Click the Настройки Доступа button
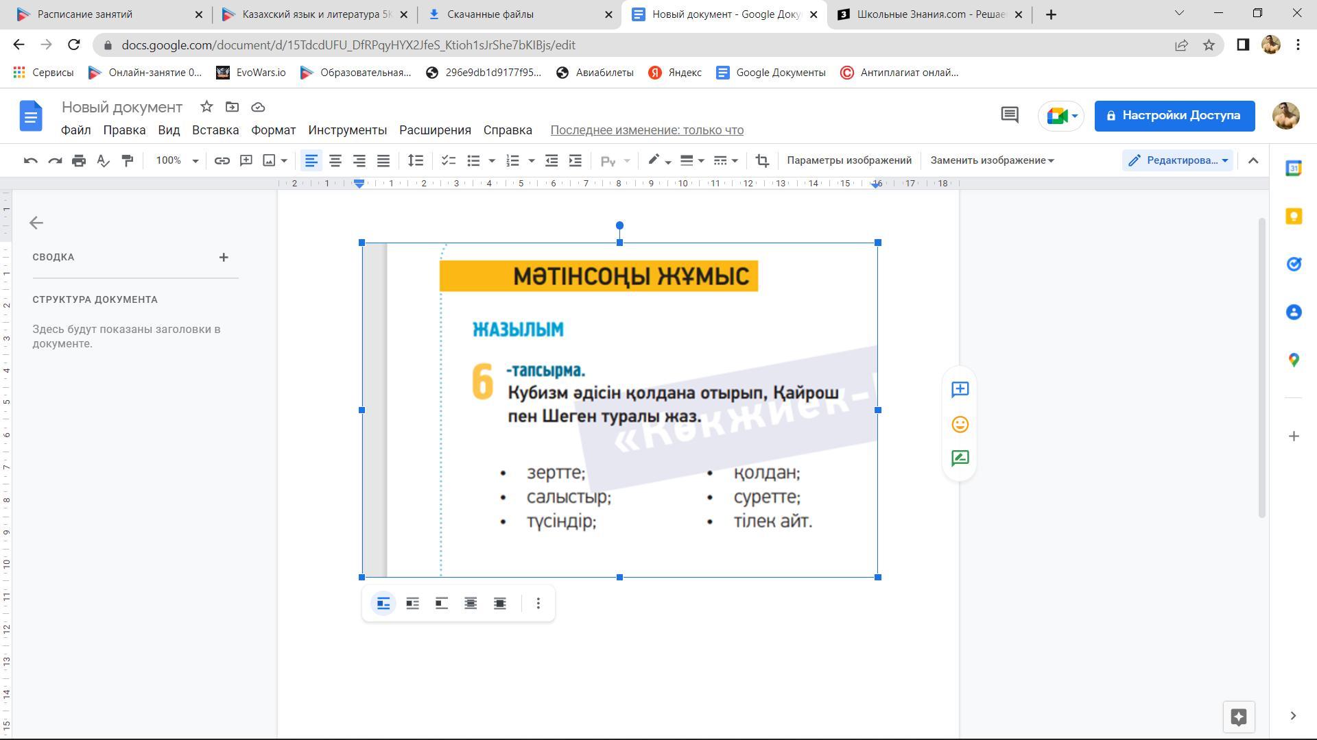Screen dimensions: 1317x740 [1174, 115]
